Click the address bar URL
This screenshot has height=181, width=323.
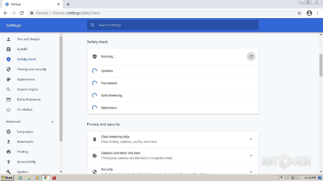tap(76, 13)
